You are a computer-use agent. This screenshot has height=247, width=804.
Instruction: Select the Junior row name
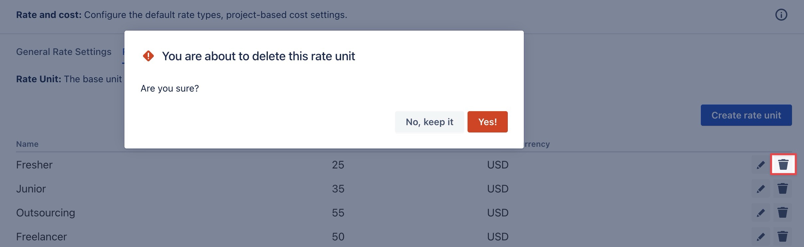[x=31, y=189]
